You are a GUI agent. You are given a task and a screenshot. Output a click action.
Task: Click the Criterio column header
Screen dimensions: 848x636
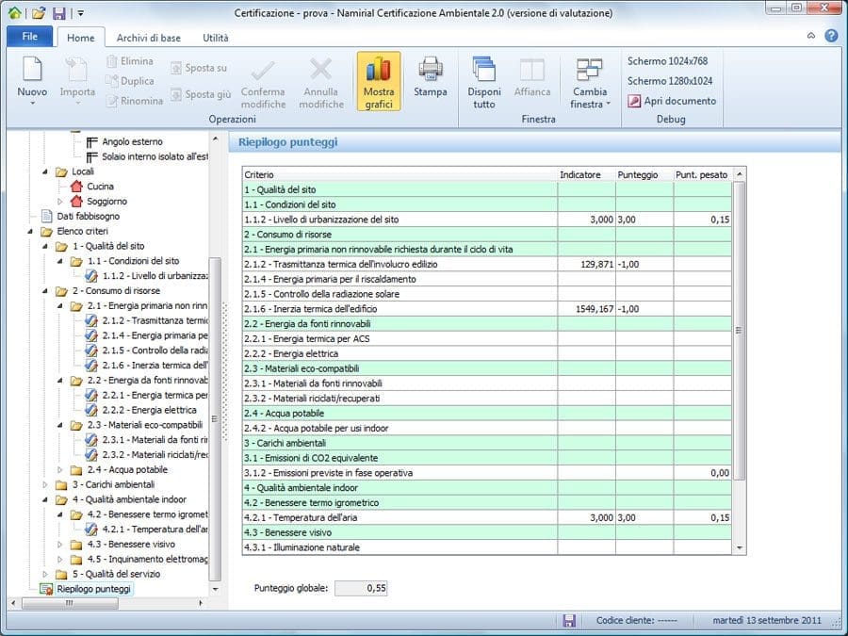tap(400, 174)
